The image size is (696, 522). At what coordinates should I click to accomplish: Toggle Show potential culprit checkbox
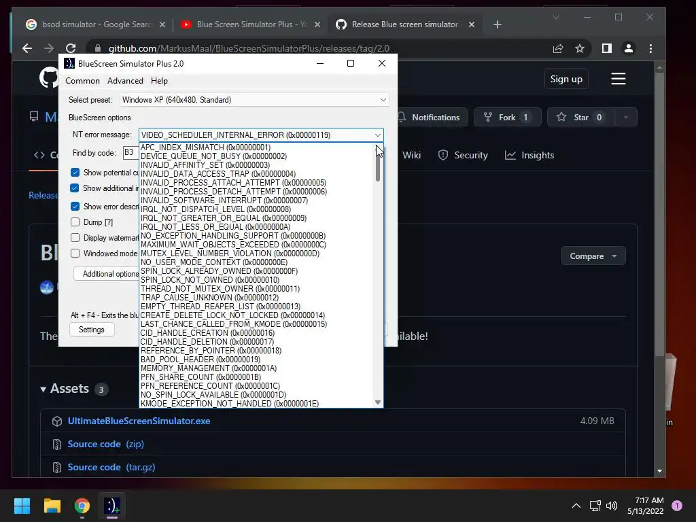(75, 172)
